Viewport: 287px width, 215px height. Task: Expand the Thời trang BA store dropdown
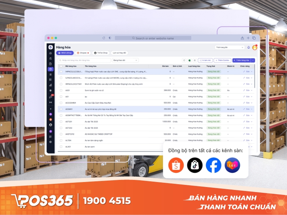point(230,47)
